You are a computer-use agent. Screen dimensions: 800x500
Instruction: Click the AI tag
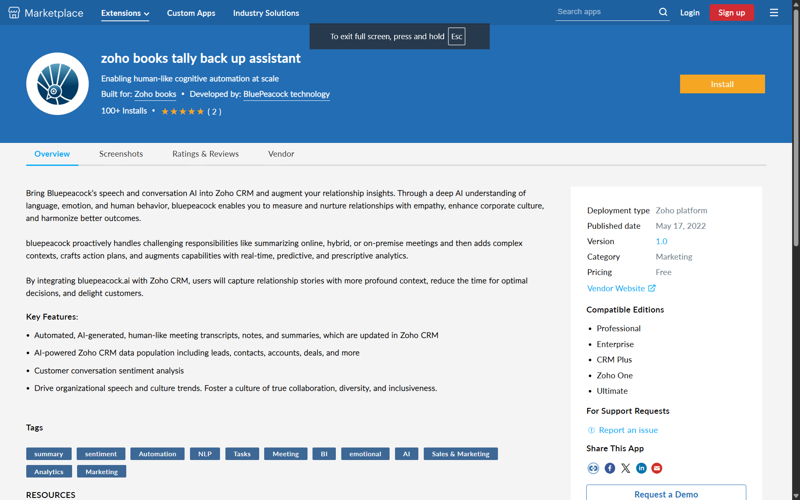point(407,454)
